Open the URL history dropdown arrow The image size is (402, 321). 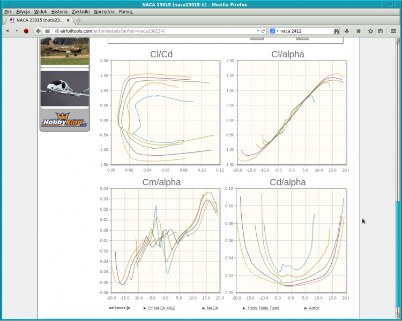click(x=257, y=31)
